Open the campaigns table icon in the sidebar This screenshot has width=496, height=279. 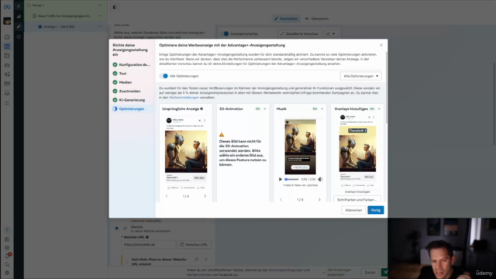(x=7, y=46)
